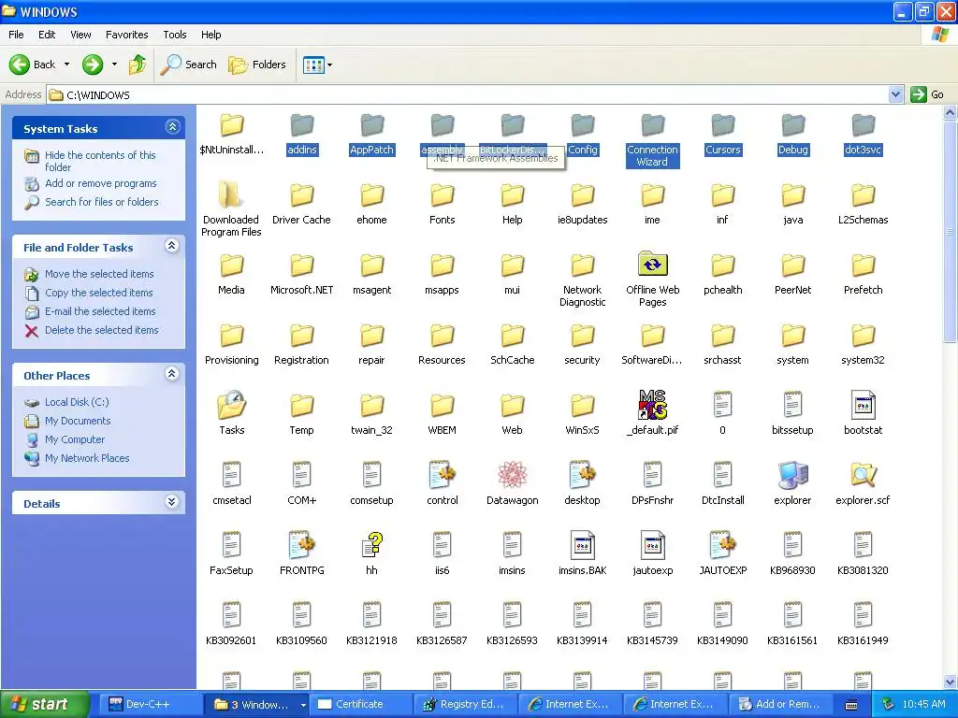Select the explorer application icon
The width and height of the screenshot is (958, 718).
[793, 476]
